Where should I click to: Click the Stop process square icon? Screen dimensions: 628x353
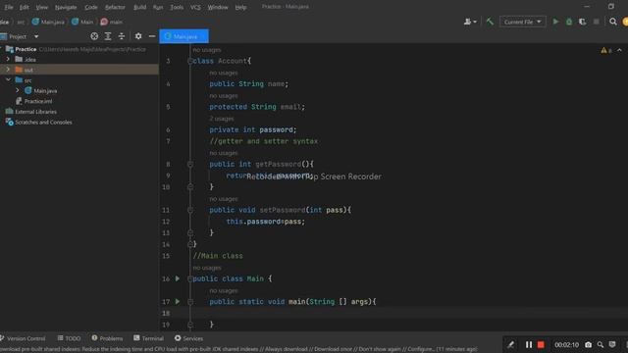coord(596,22)
